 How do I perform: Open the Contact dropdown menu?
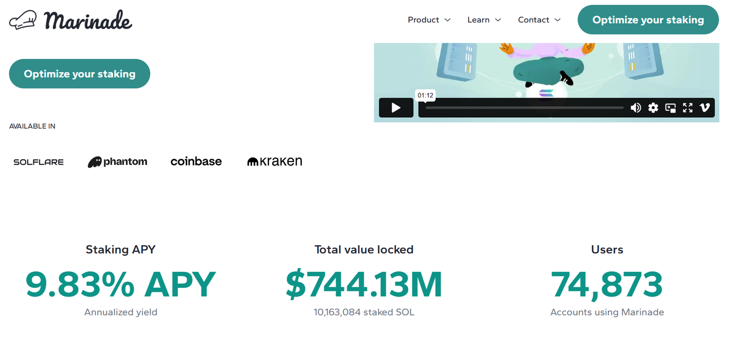click(x=540, y=20)
